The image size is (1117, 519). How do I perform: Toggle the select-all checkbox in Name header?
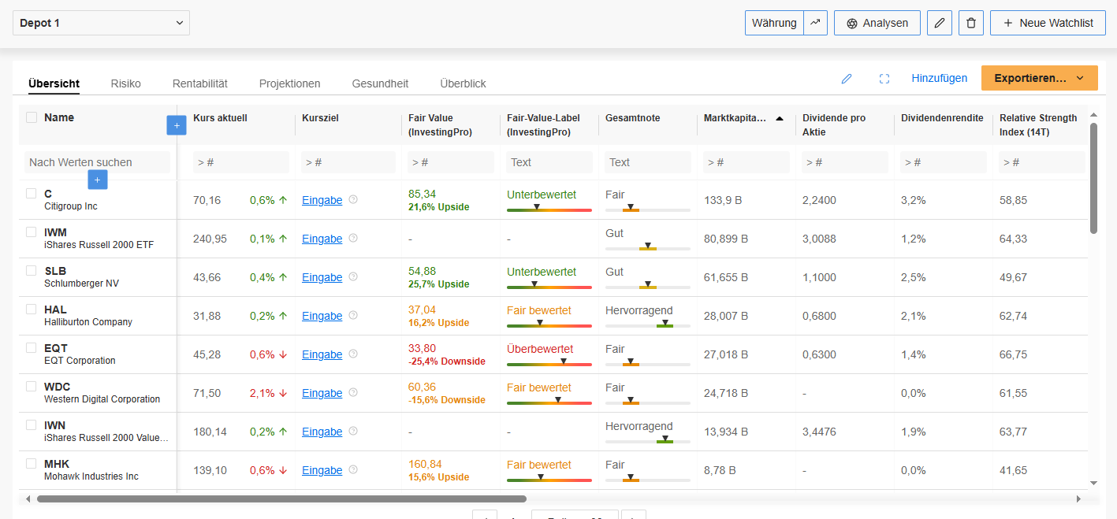(x=32, y=117)
